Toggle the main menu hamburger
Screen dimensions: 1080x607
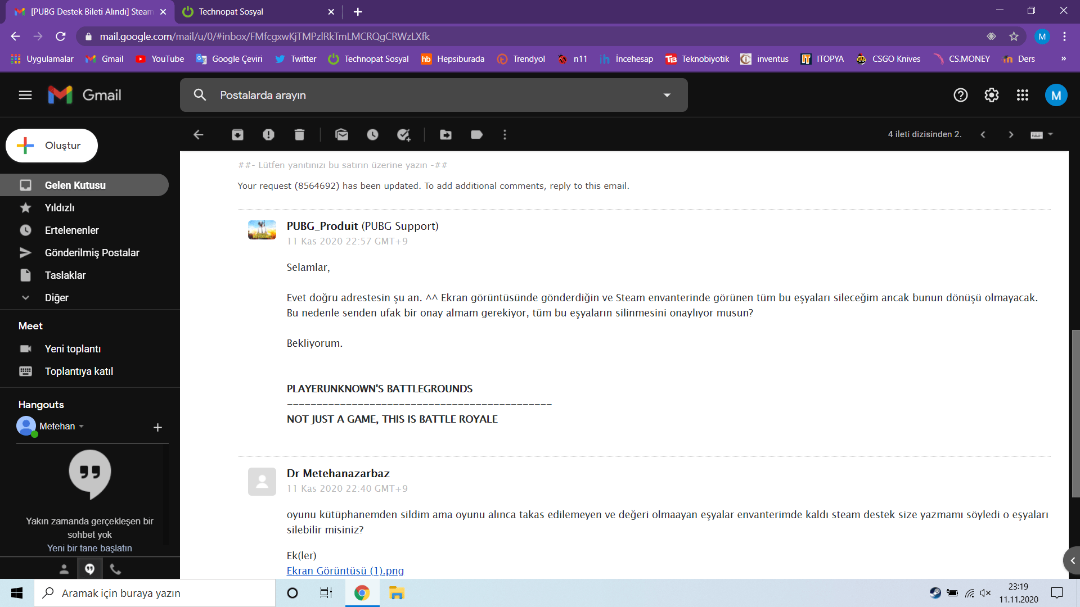25,95
